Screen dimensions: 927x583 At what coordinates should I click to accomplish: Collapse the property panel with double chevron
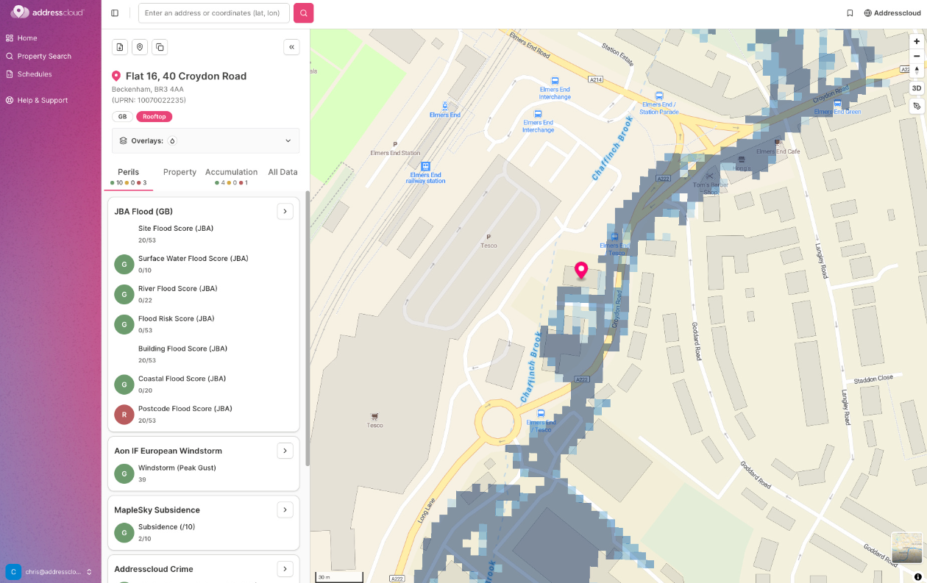(x=291, y=47)
